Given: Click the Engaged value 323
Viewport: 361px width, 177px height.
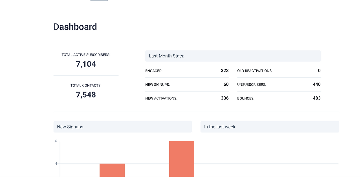Looking at the screenshot, I should 225,70.
